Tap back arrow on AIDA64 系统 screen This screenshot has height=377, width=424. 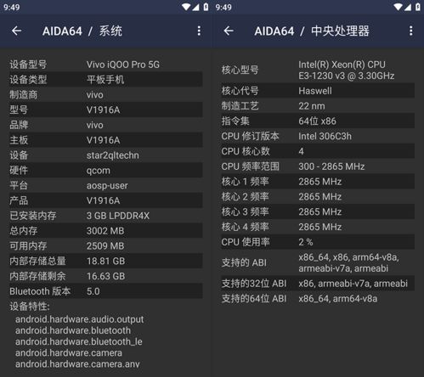[x=17, y=31]
